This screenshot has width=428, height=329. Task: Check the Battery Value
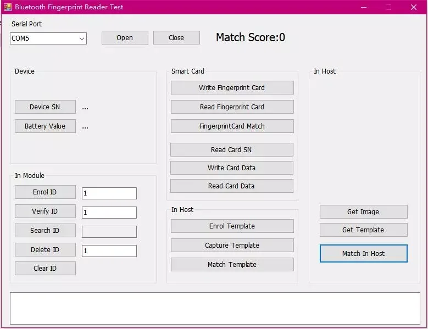[x=45, y=126]
